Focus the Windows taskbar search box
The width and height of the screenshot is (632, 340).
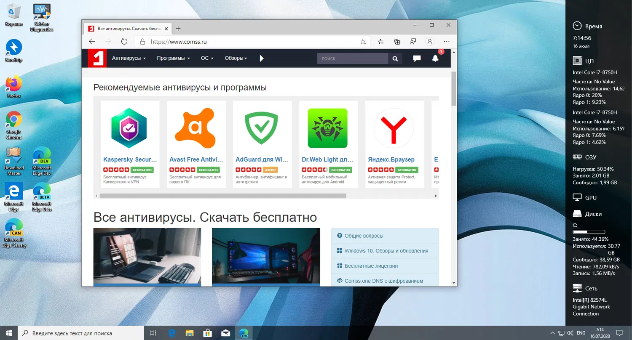tap(81, 333)
